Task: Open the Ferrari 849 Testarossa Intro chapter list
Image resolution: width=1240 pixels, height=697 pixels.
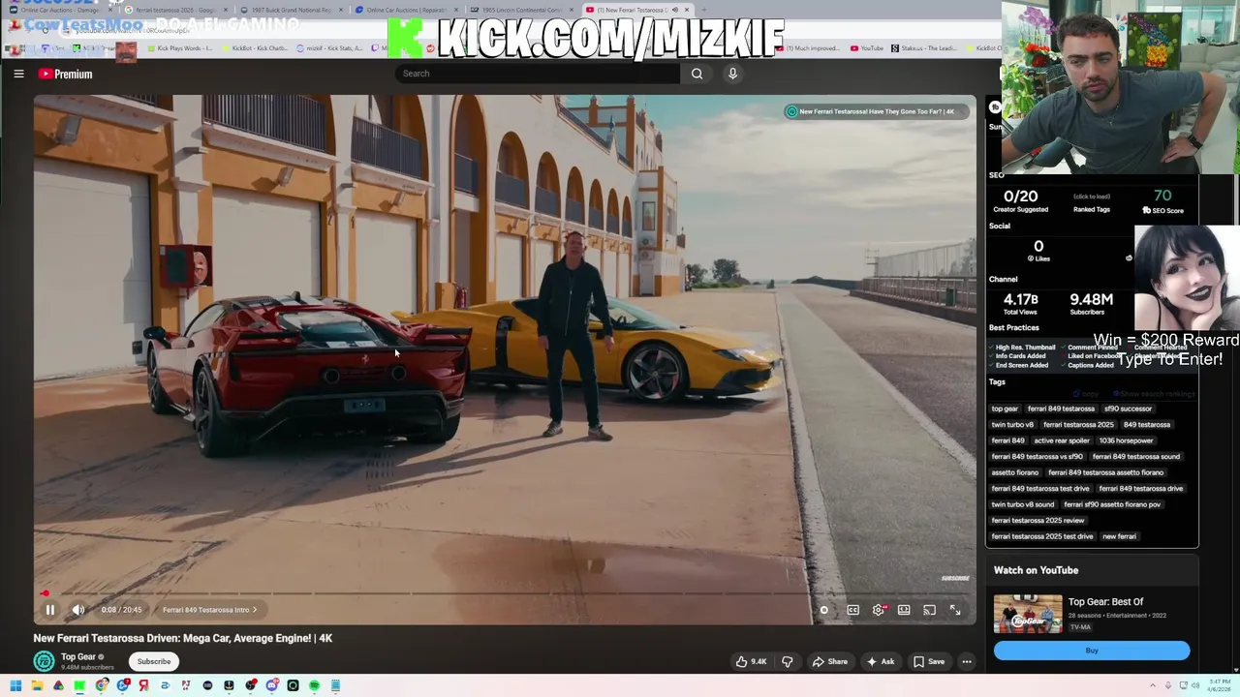Action: (x=209, y=610)
